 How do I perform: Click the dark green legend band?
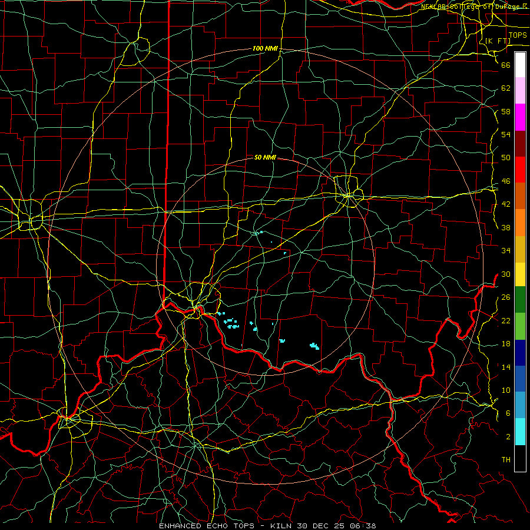[520, 300]
